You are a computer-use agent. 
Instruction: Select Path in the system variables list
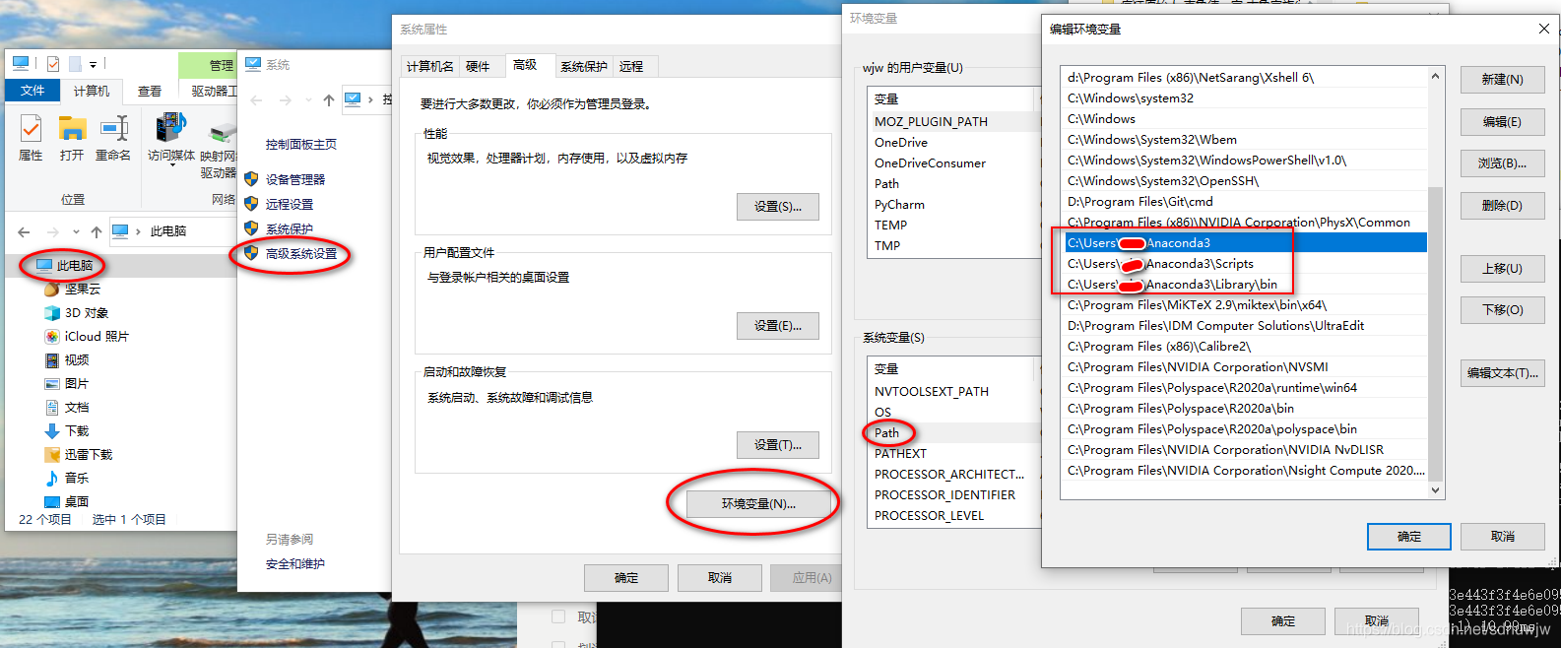coord(887,432)
